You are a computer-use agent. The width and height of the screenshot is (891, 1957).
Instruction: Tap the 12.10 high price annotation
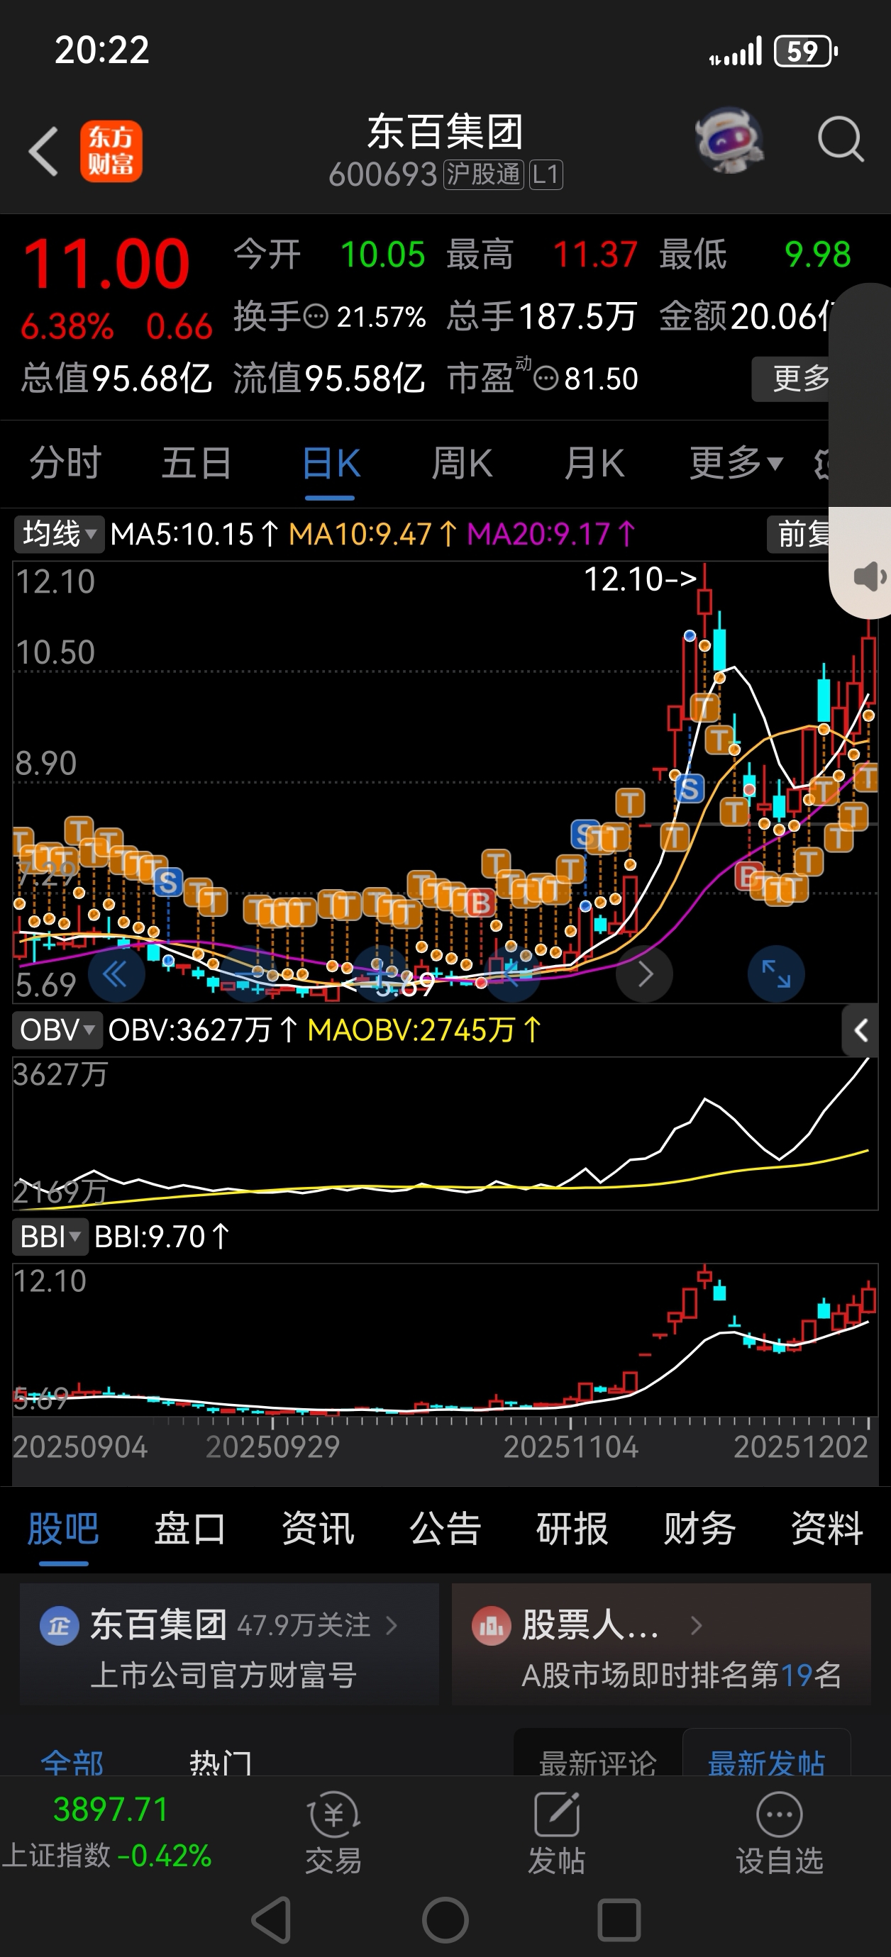640,579
